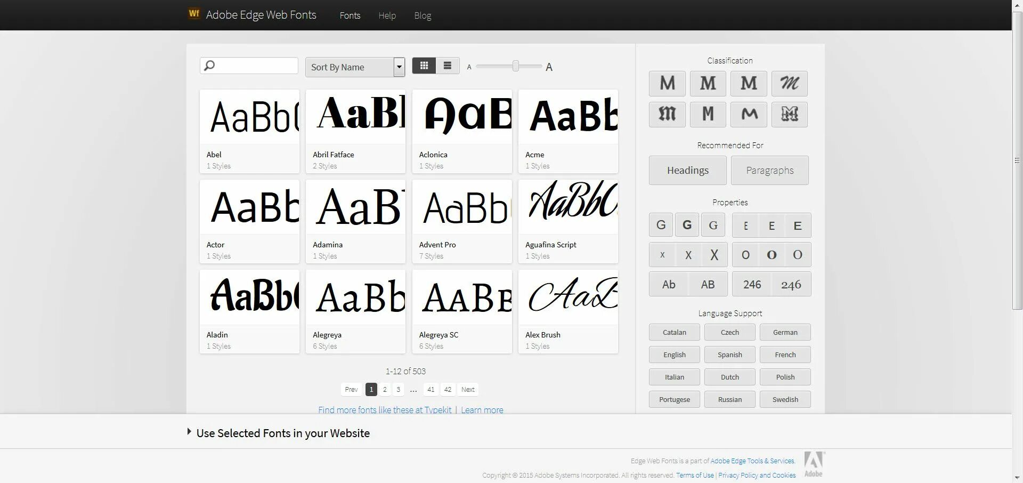Toggle French language support filter
1023x483 pixels.
click(x=785, y=355)
